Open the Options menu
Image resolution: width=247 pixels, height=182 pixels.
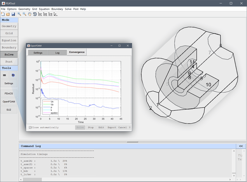click(12, 9)
